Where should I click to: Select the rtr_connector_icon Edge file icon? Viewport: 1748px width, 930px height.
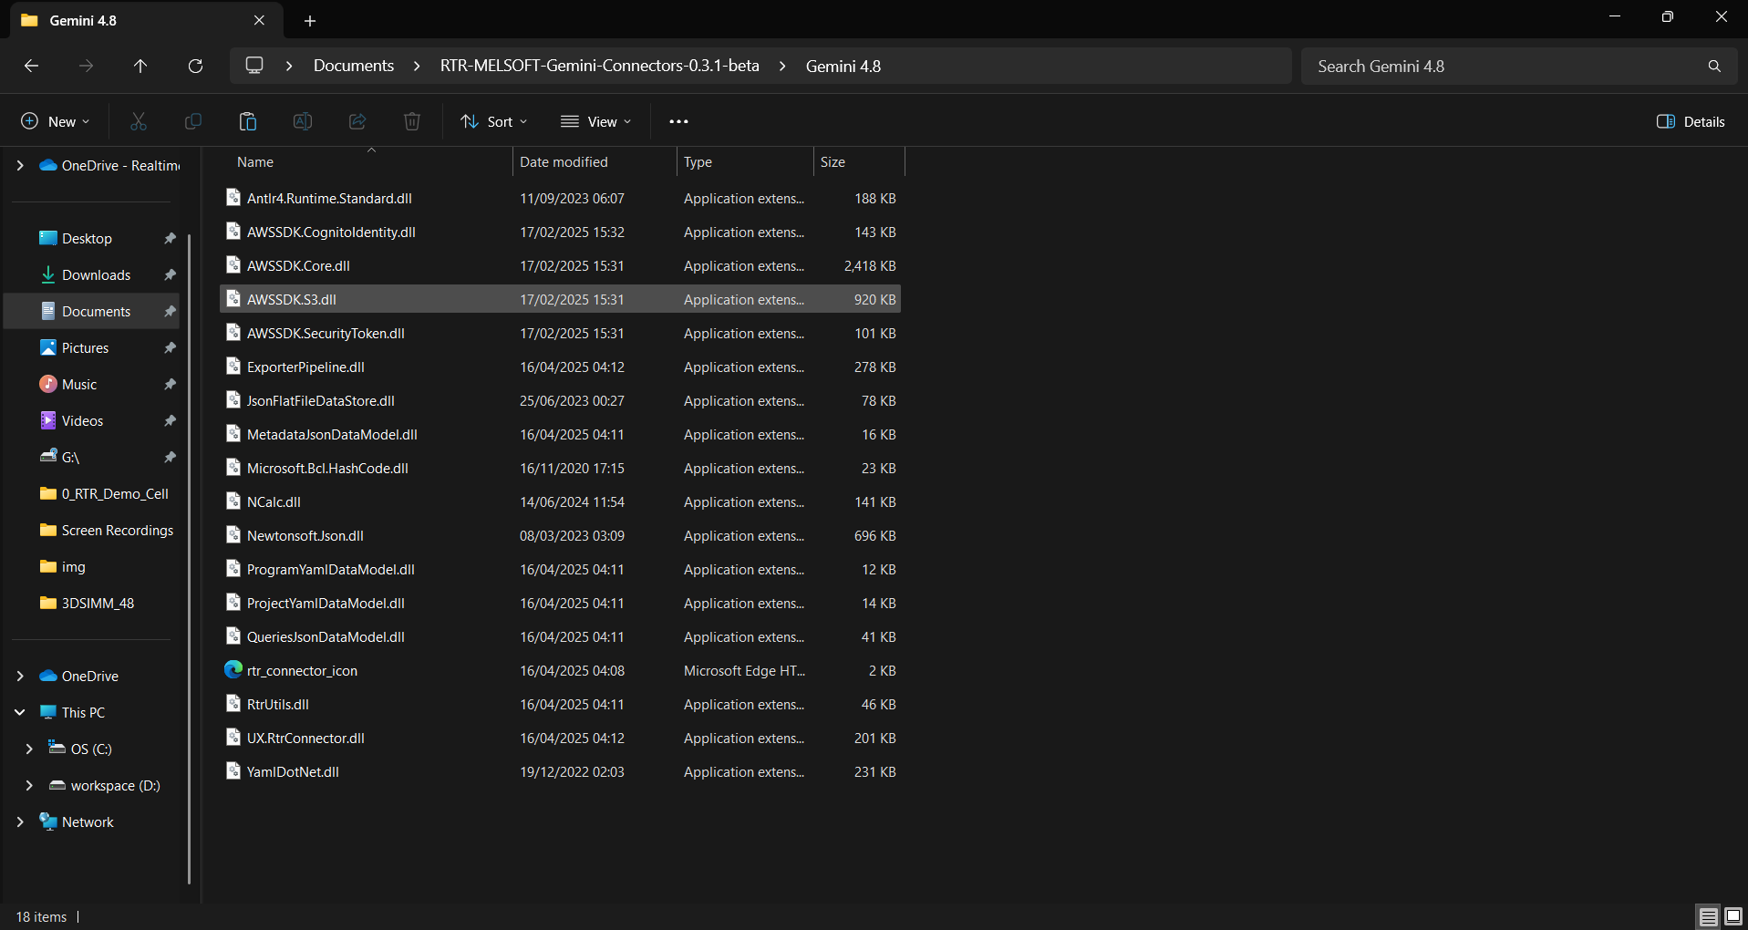click(x=233, y=669)
